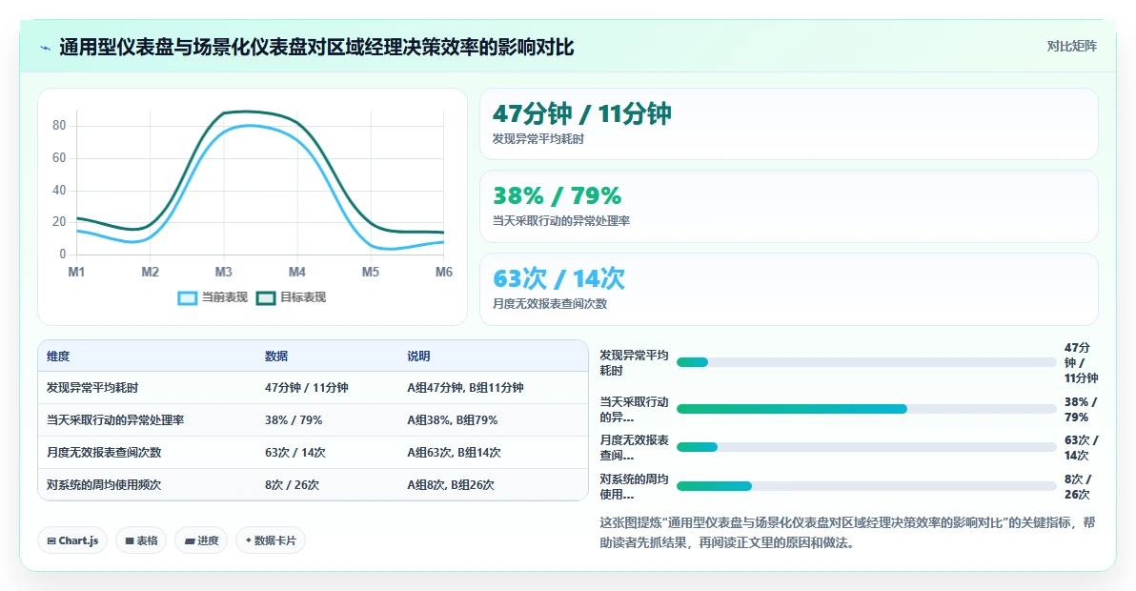This screenshot has height=591, width=1136.
Task: Click the 对系统的周均使用… progress bar
Action: (x=866, y=486)
